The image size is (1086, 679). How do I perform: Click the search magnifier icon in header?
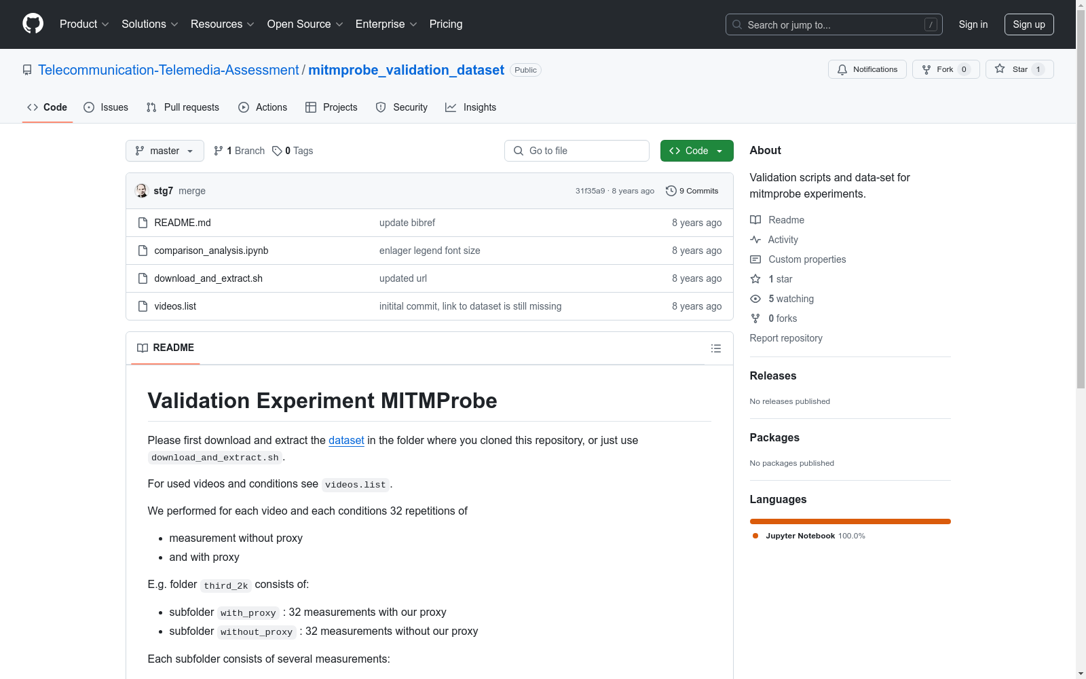click(737, 24)
